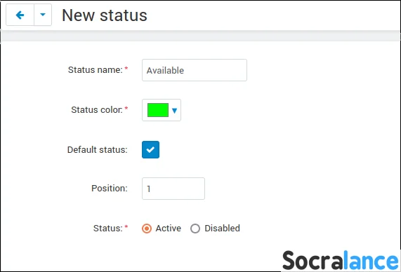Click the Status name input field
This screenshot has height=272, width=401.
coord(195,70)
